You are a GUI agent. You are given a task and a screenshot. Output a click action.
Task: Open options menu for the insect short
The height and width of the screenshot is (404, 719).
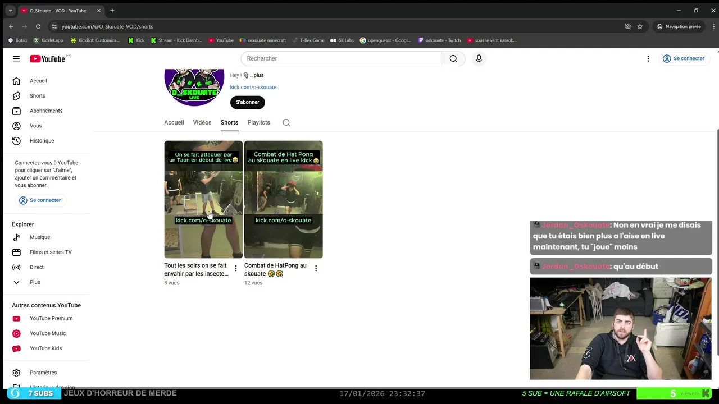[x=236, y=268]
